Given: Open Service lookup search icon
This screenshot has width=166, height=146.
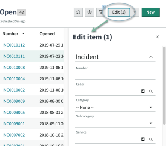Looking at the screenshot, I should coord(151,139).
